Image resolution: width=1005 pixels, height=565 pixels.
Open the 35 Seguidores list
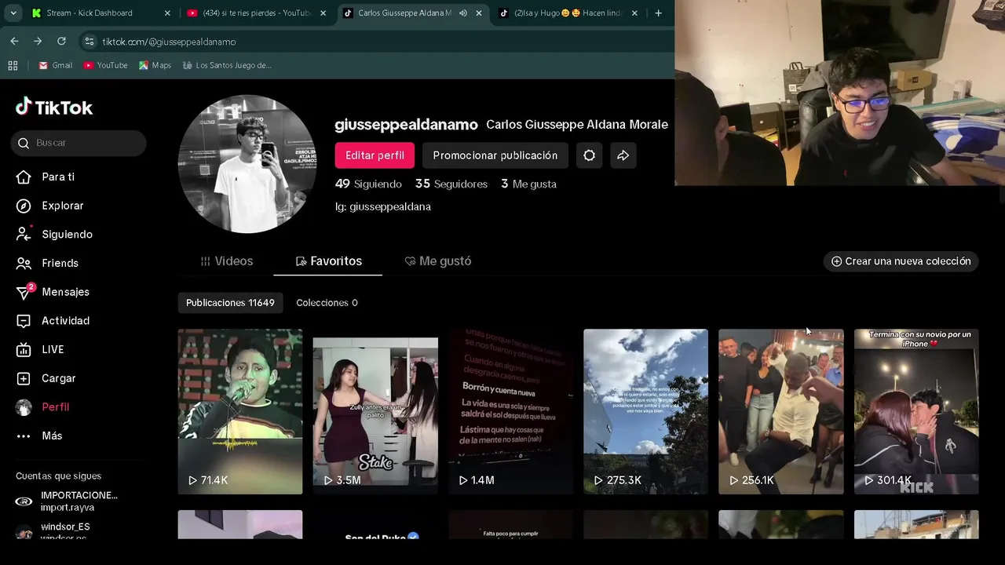[451, 184]
